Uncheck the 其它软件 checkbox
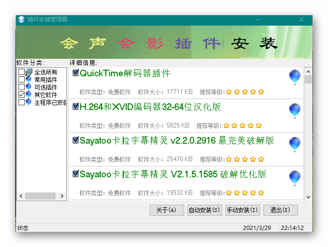The image size is (328, 247). tap(21, 94)
